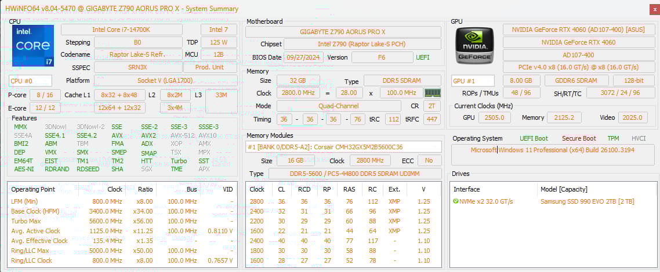
Task: Click the Clock column header in memory timings
Action: click(256, 189)
